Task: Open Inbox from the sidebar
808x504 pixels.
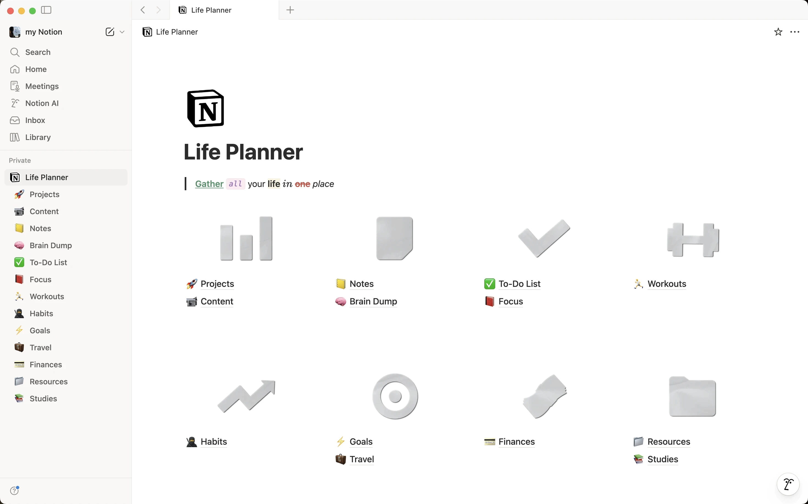Action: click(x=35, y=120)
